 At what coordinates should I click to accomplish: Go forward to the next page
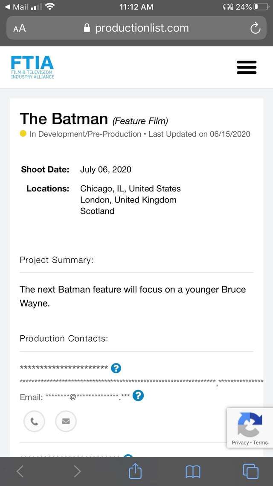pyautogui.click(x=77, y=471)
